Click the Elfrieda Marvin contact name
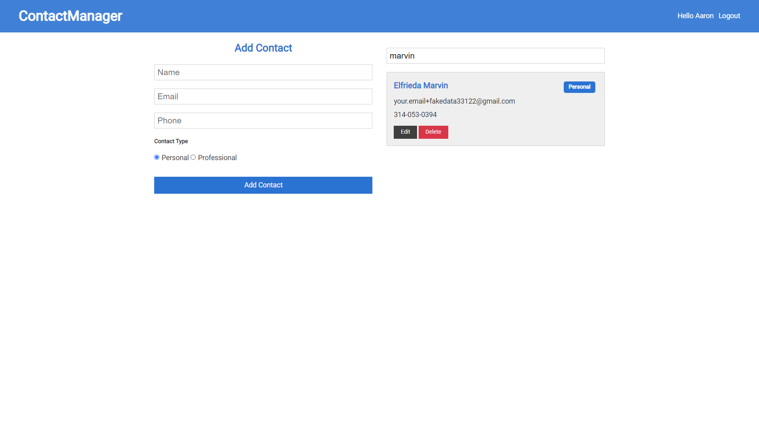Image resolution: width=759 pixels, height=427 pixels. tap(421, 85)
